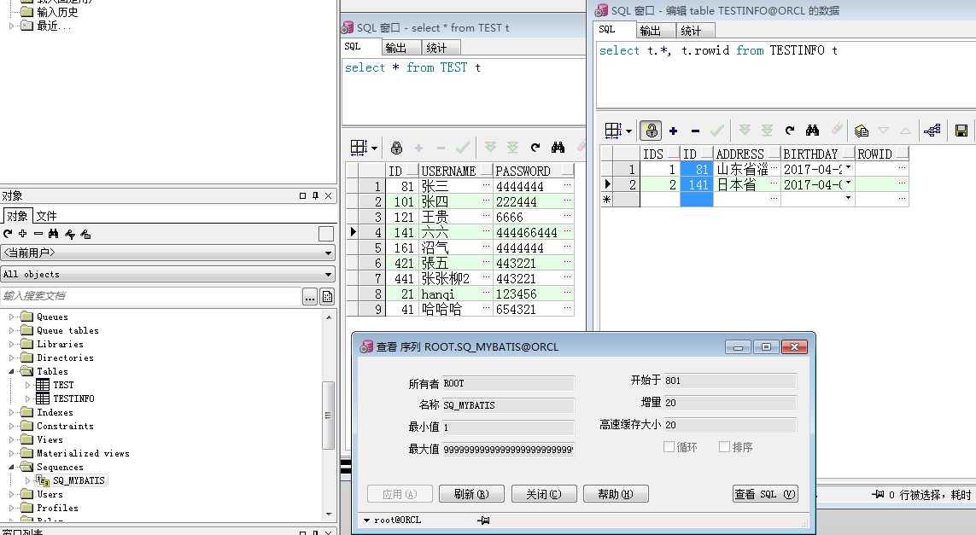Image resolution: width=976 pixels, height=535 pixels.
Task: Click the TESTINFO table icon in tree
Action: coord(43,398)
